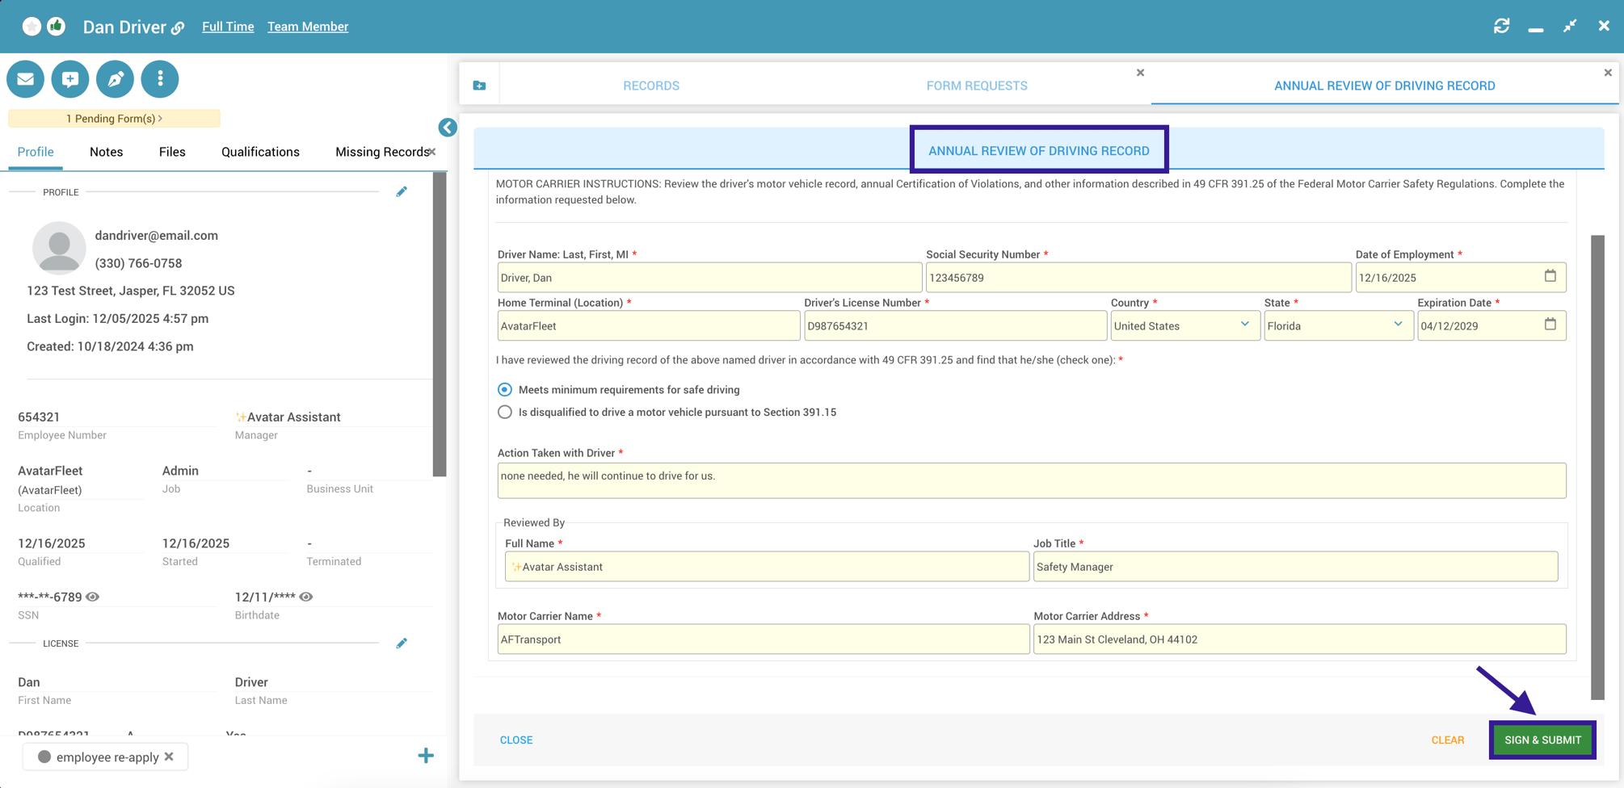Edit the PROFILE section with its pencil

(x=402, y=192)
